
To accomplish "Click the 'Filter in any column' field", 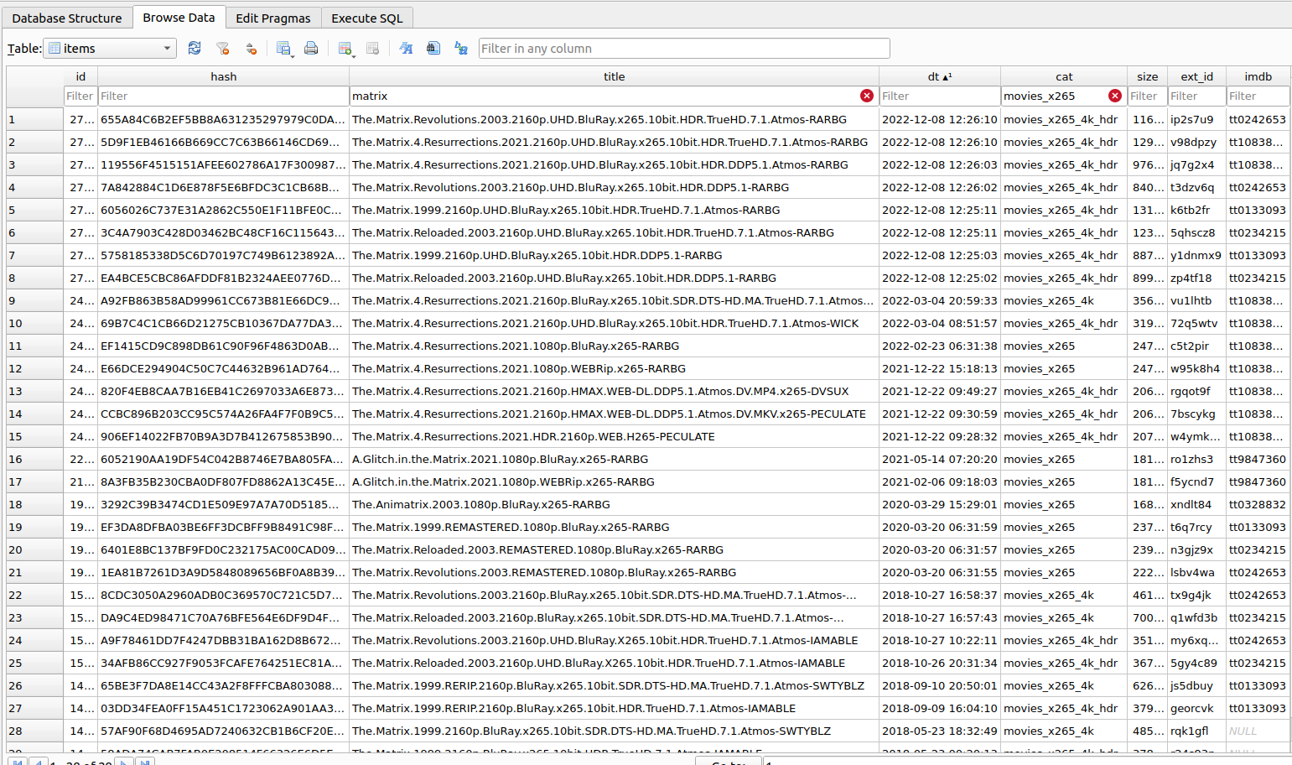I will point(684,49).
